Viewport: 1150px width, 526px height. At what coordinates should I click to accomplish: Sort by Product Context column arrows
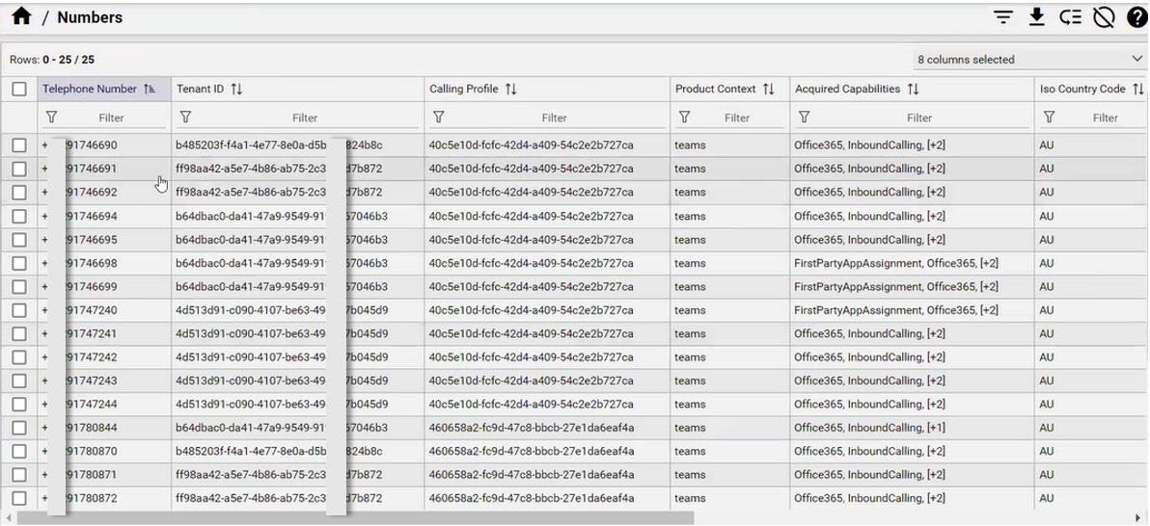point(769,90)
